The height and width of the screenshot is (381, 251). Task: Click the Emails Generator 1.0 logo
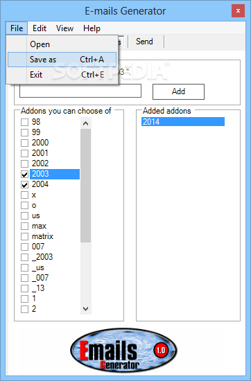pos(124,350)
